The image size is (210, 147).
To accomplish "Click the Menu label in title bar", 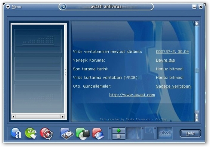I will 16,7.
